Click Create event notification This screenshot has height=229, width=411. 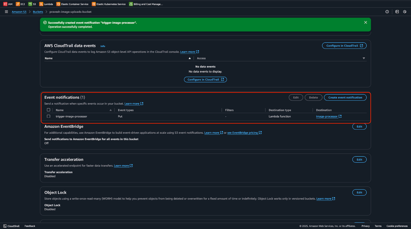pyautogui.click(x=345, y=97)
